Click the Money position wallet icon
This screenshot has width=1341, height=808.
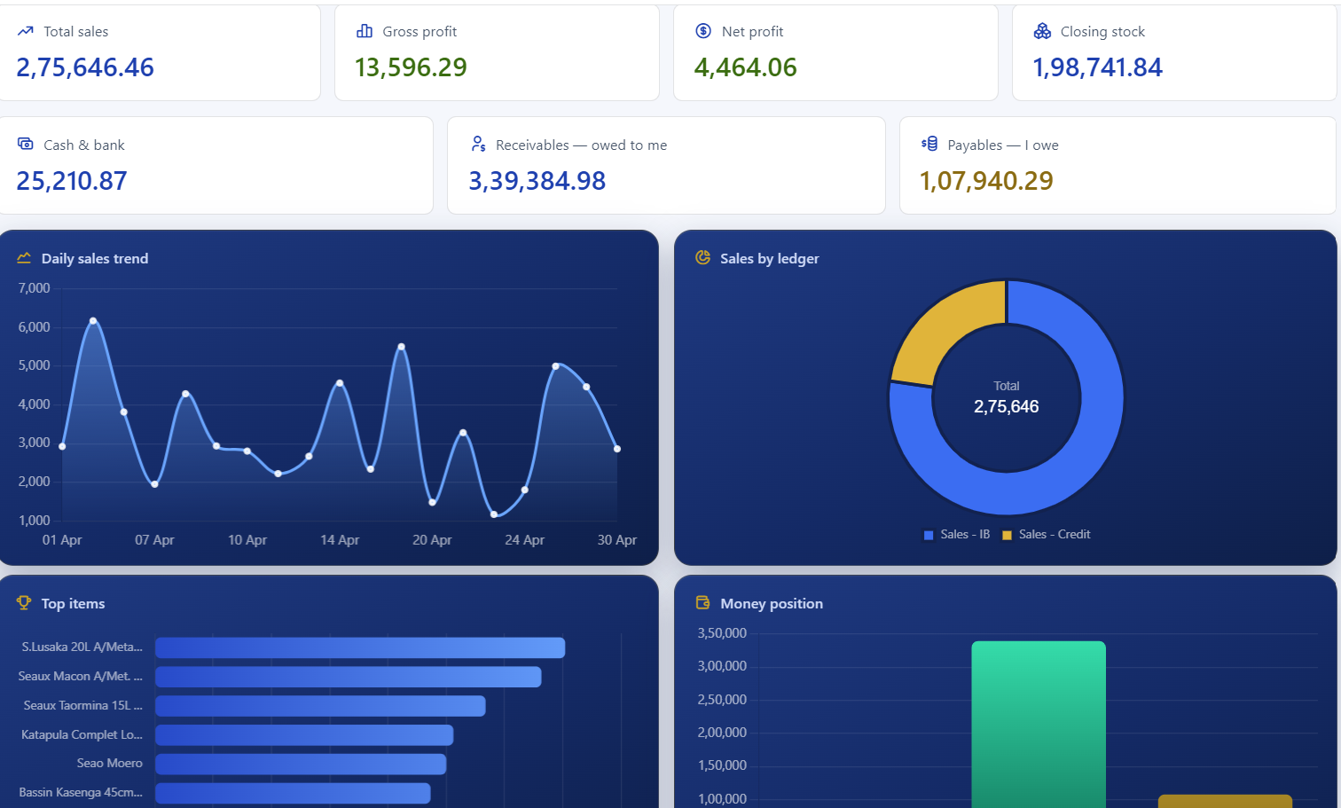tap(703, 602)
